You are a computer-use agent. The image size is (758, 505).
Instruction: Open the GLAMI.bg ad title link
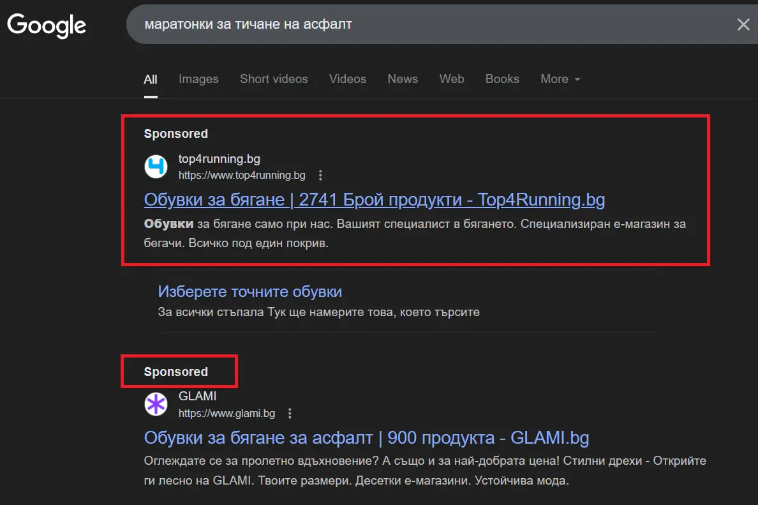pyautogui.click(x=366, y=437)
